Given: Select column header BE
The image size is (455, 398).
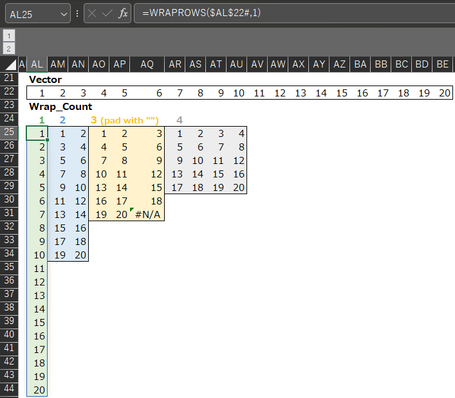Looking at the screenshot, I should pos(443,64).
